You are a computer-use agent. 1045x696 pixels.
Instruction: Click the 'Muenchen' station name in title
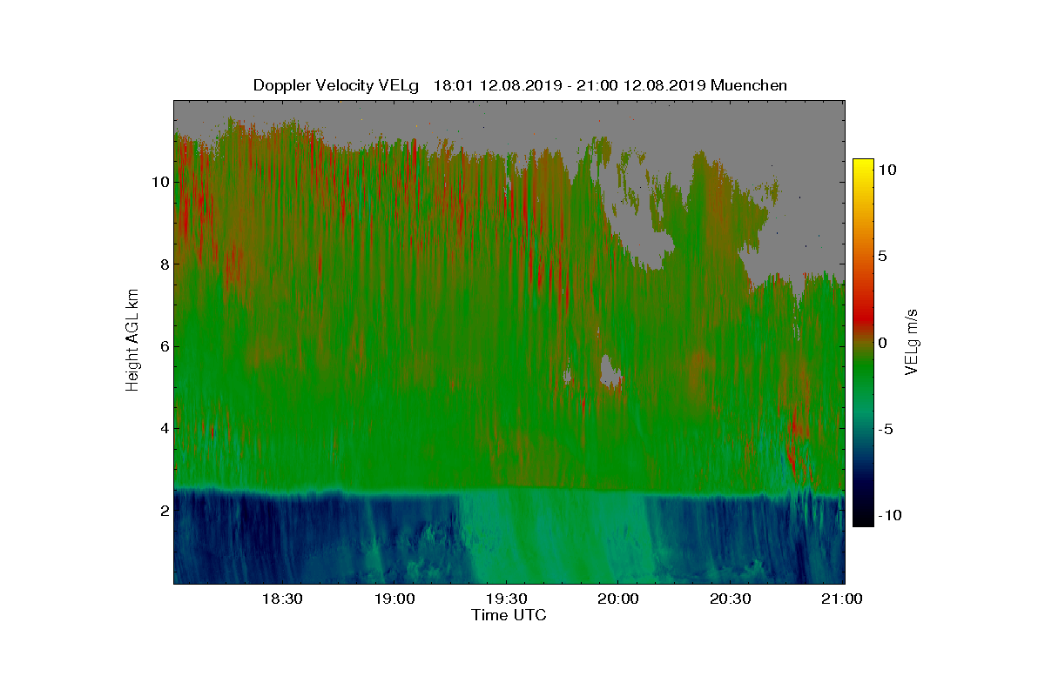(x=749, y=85)
